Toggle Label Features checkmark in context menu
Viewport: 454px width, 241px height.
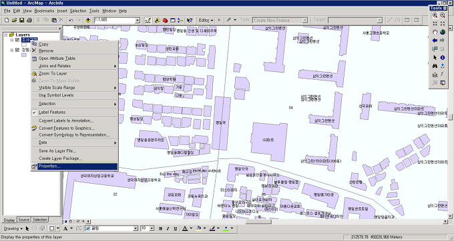[34, 113]
